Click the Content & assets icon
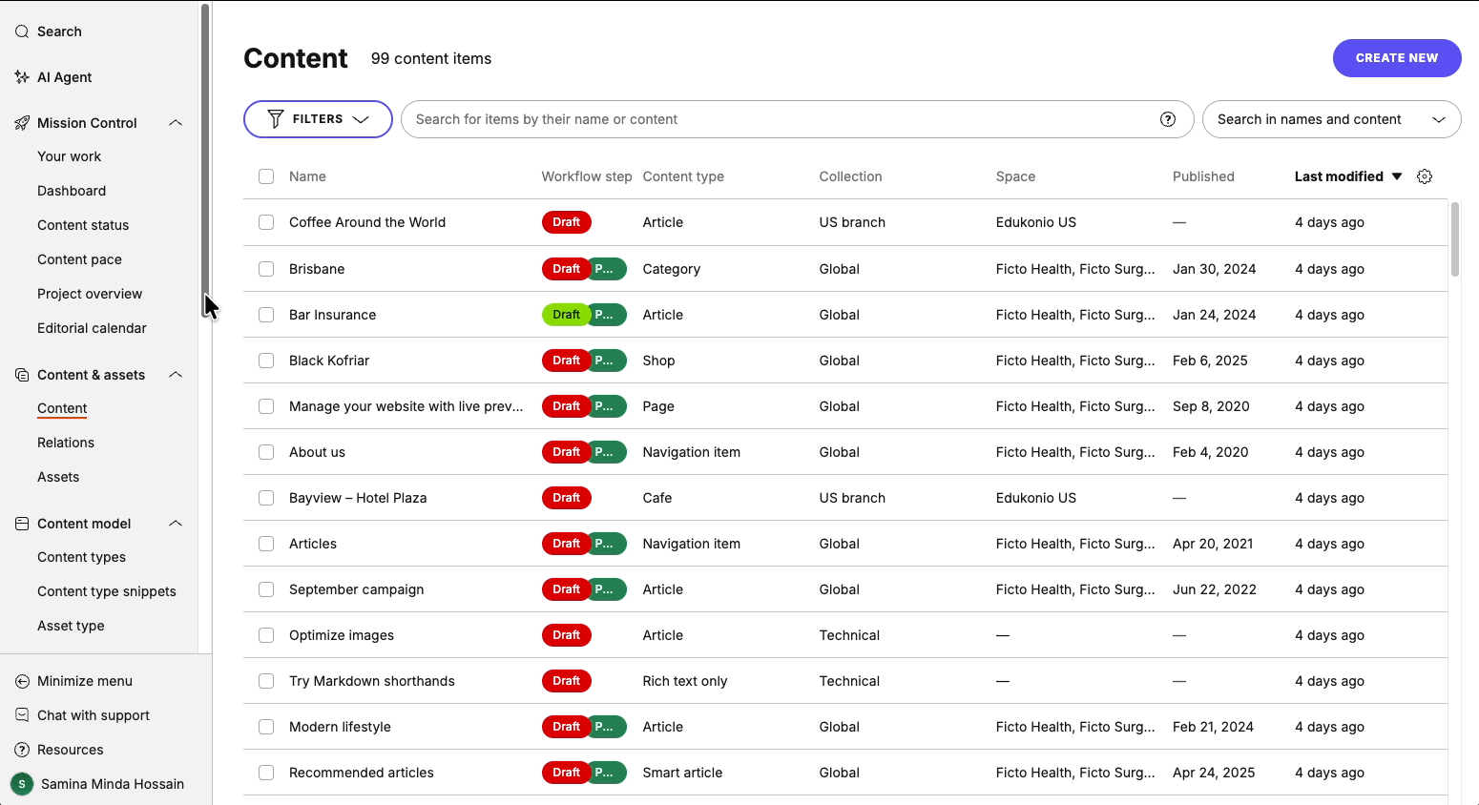This screenshot has height=805, width=1479. point(22,375)
